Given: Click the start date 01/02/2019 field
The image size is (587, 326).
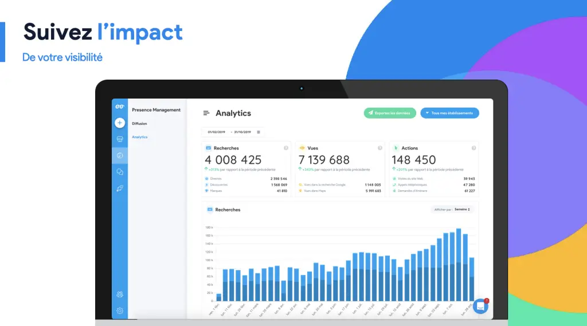Looking at the screenshot, I should pyautogui.click(x=217, y=132).
